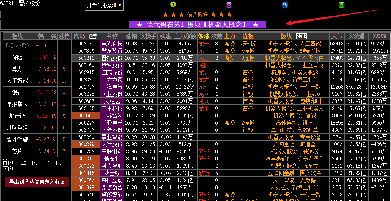The height and width of the screenshot is (201, 391).
Task: Click stock name 三联锻造
Action: 112,152
